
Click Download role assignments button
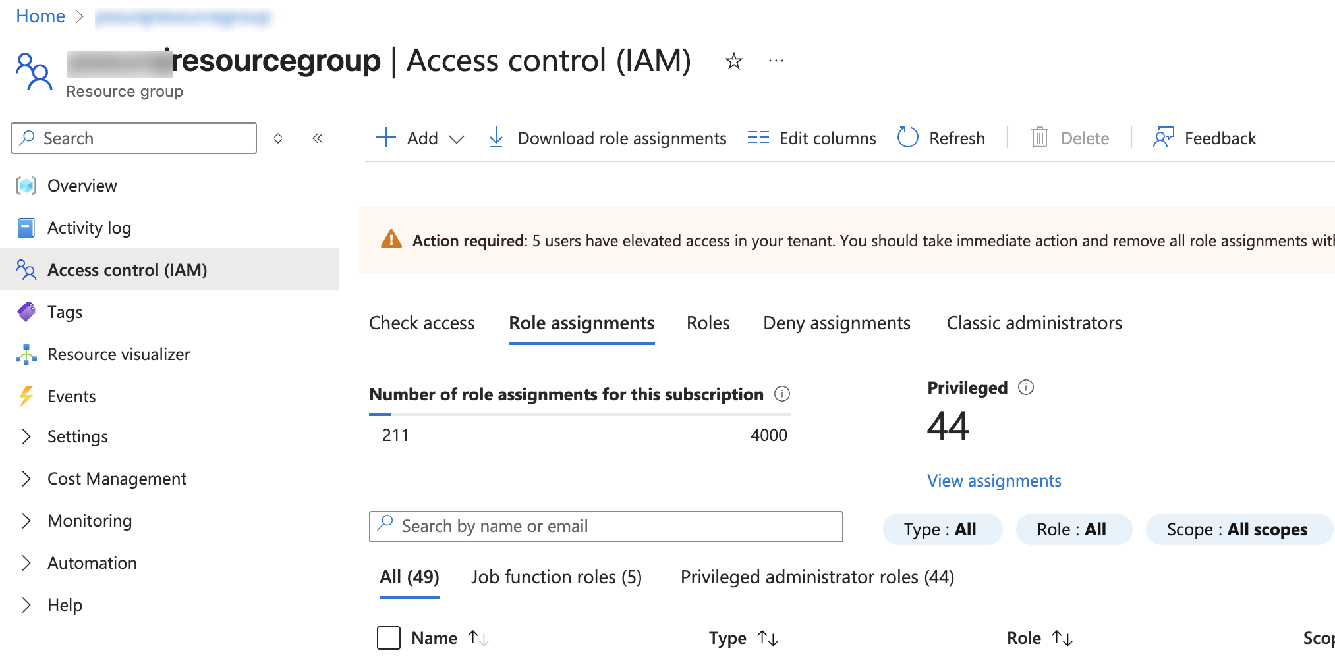[x=608, y=138]
